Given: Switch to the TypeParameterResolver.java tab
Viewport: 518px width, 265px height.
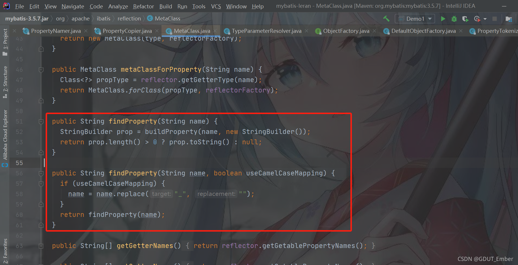Looking at the screenshot, I should coord(266,31).
